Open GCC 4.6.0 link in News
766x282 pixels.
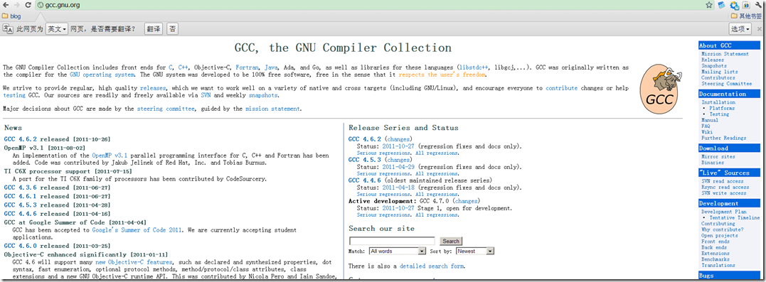(x=21, y=246)
